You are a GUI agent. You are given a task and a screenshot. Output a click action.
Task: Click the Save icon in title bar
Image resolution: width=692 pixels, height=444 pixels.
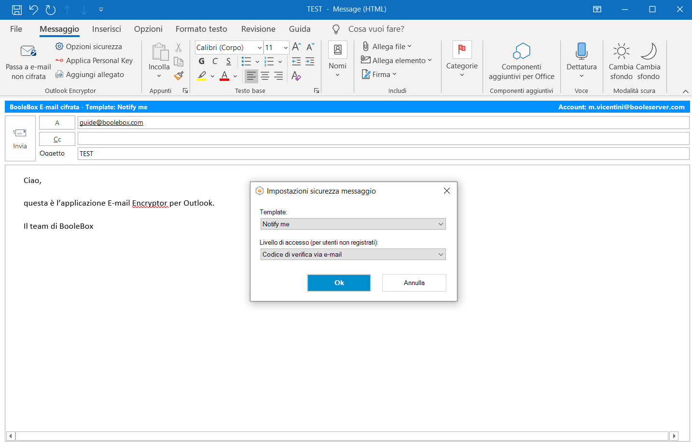pyautogui.click(x=17, y=9)
